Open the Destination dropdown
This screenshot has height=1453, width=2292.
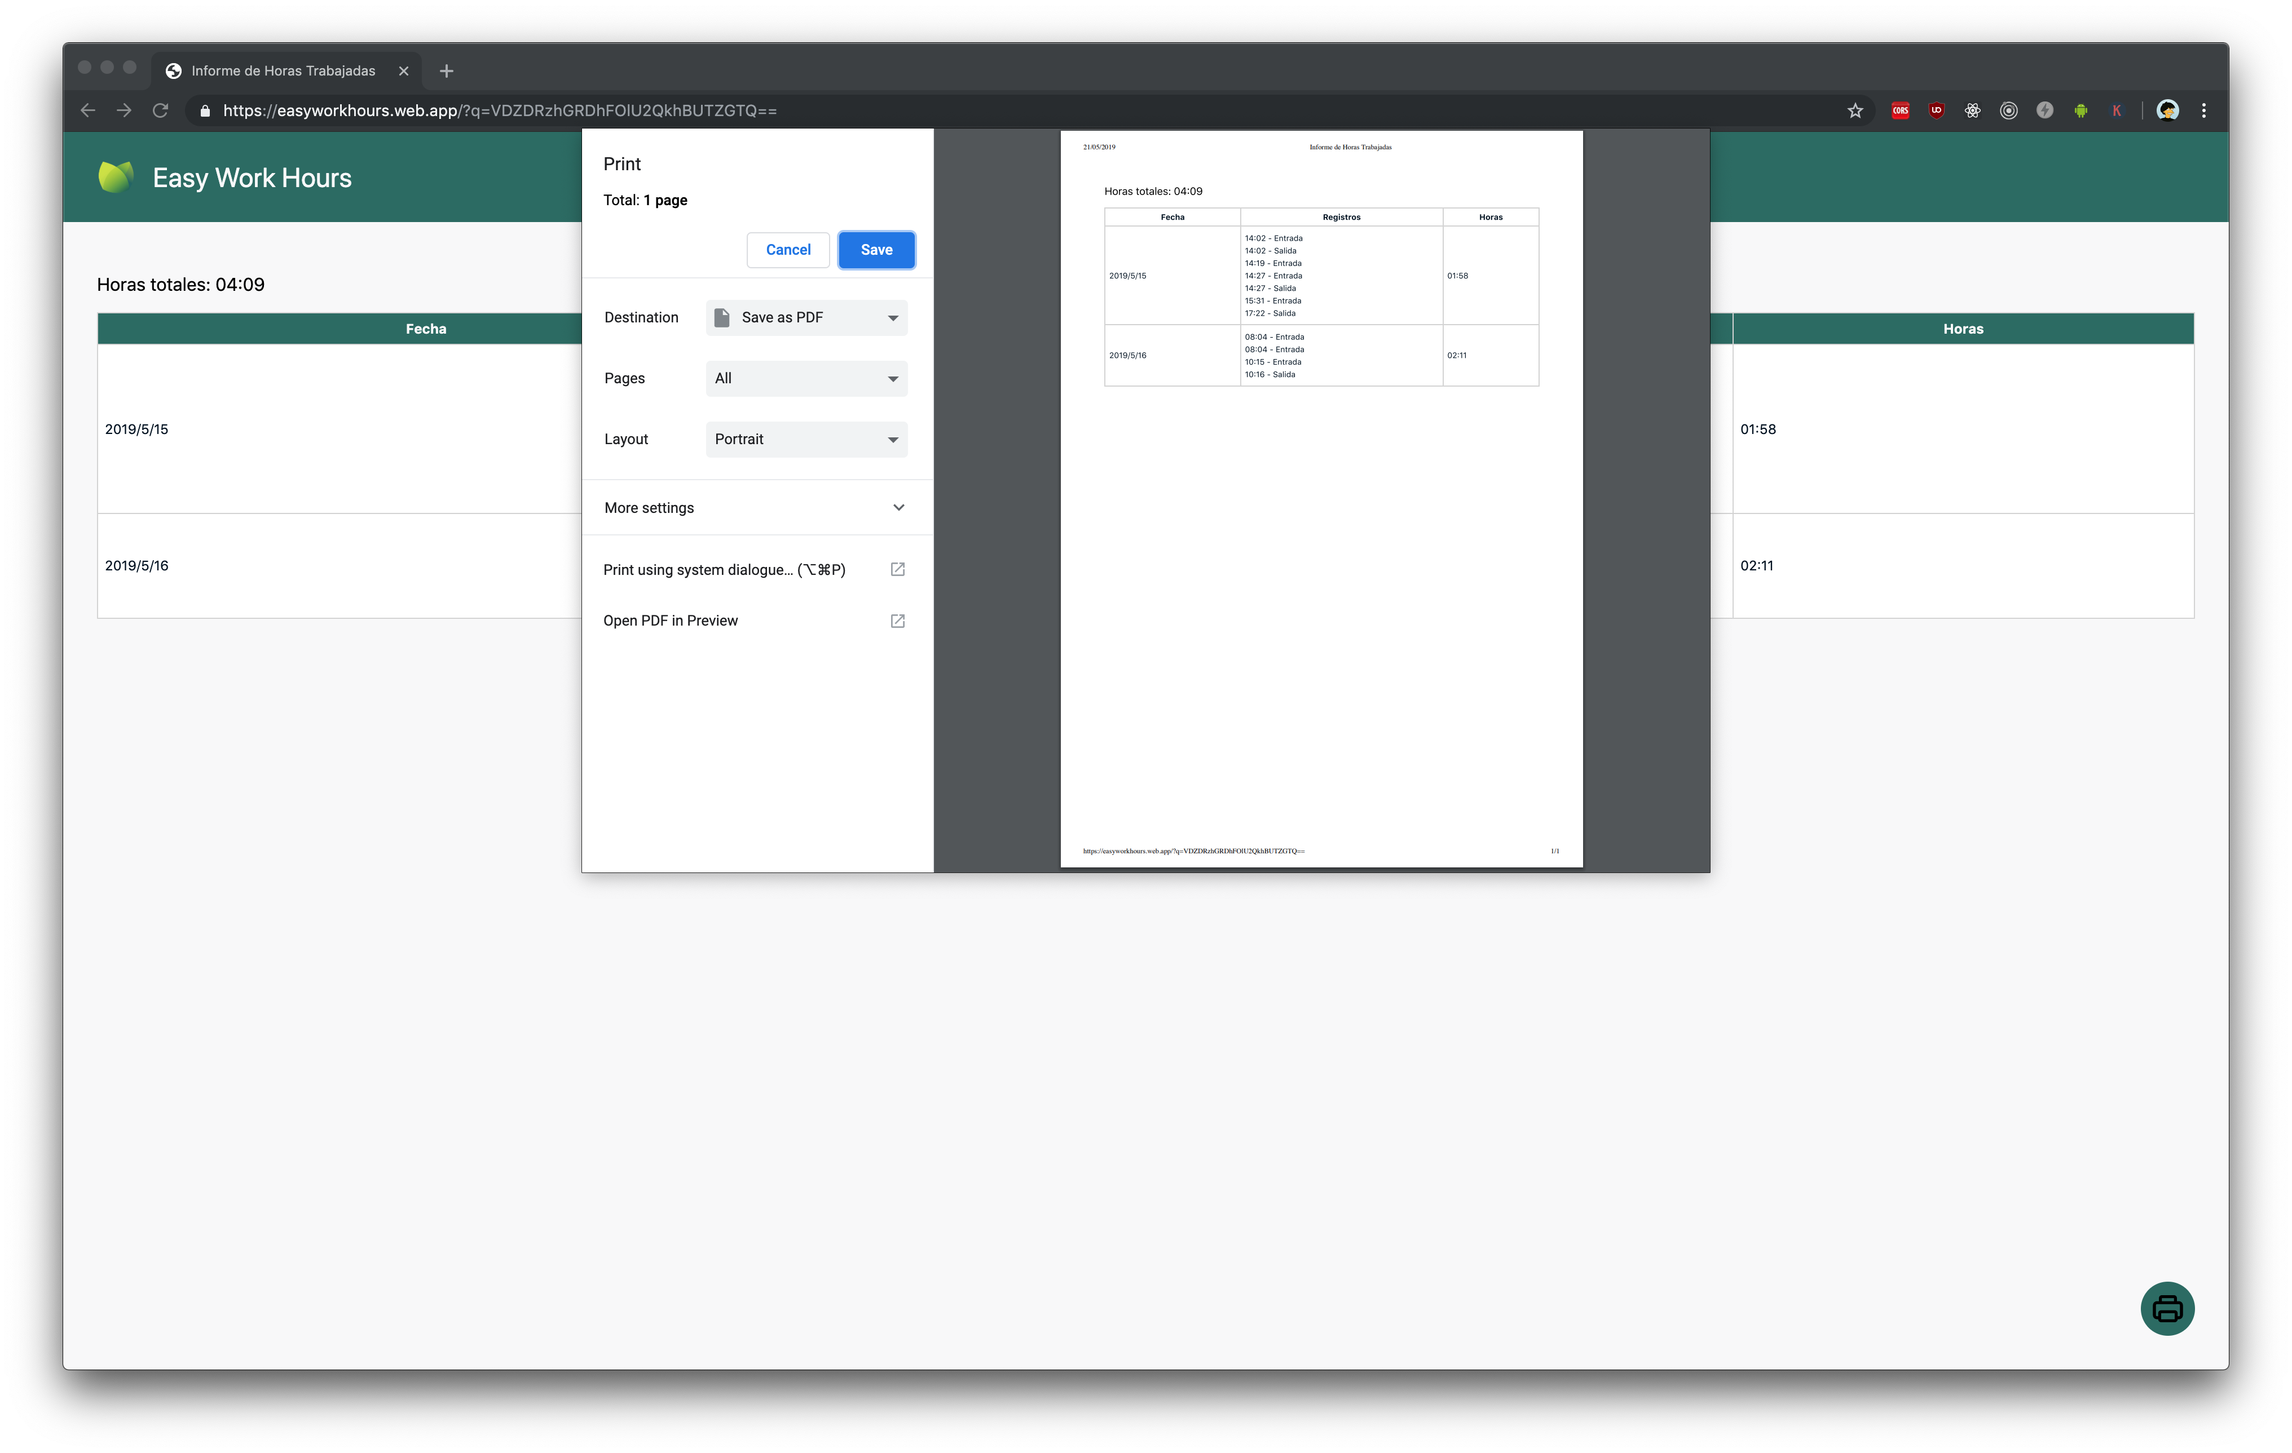click(806, 318)
